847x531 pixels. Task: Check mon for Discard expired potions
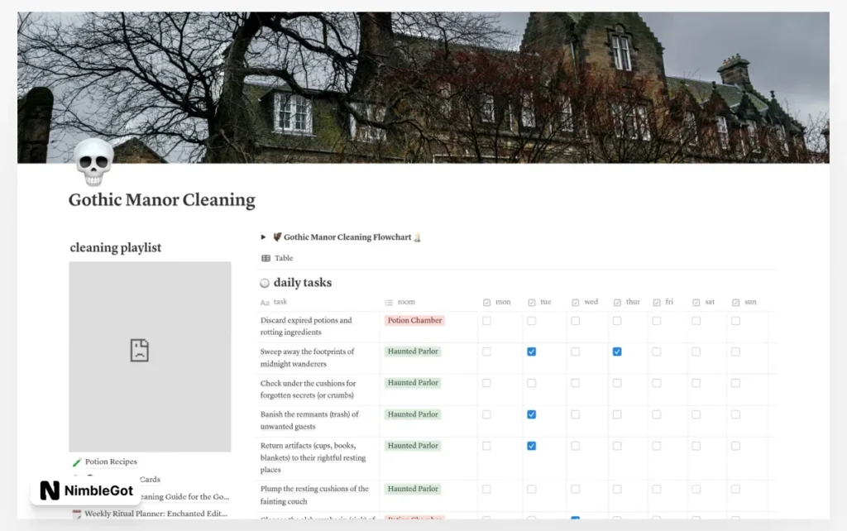(486, 321)
